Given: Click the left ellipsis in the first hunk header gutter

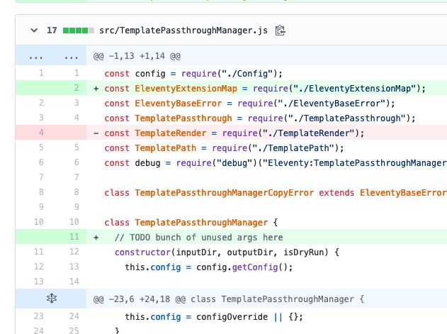Looking at the screenshot, I should coord(36,57).
